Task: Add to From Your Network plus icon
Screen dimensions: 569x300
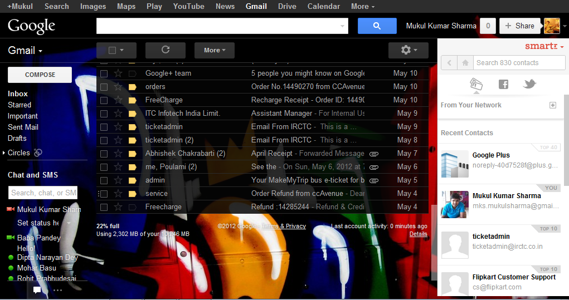Action: (553, 105)
